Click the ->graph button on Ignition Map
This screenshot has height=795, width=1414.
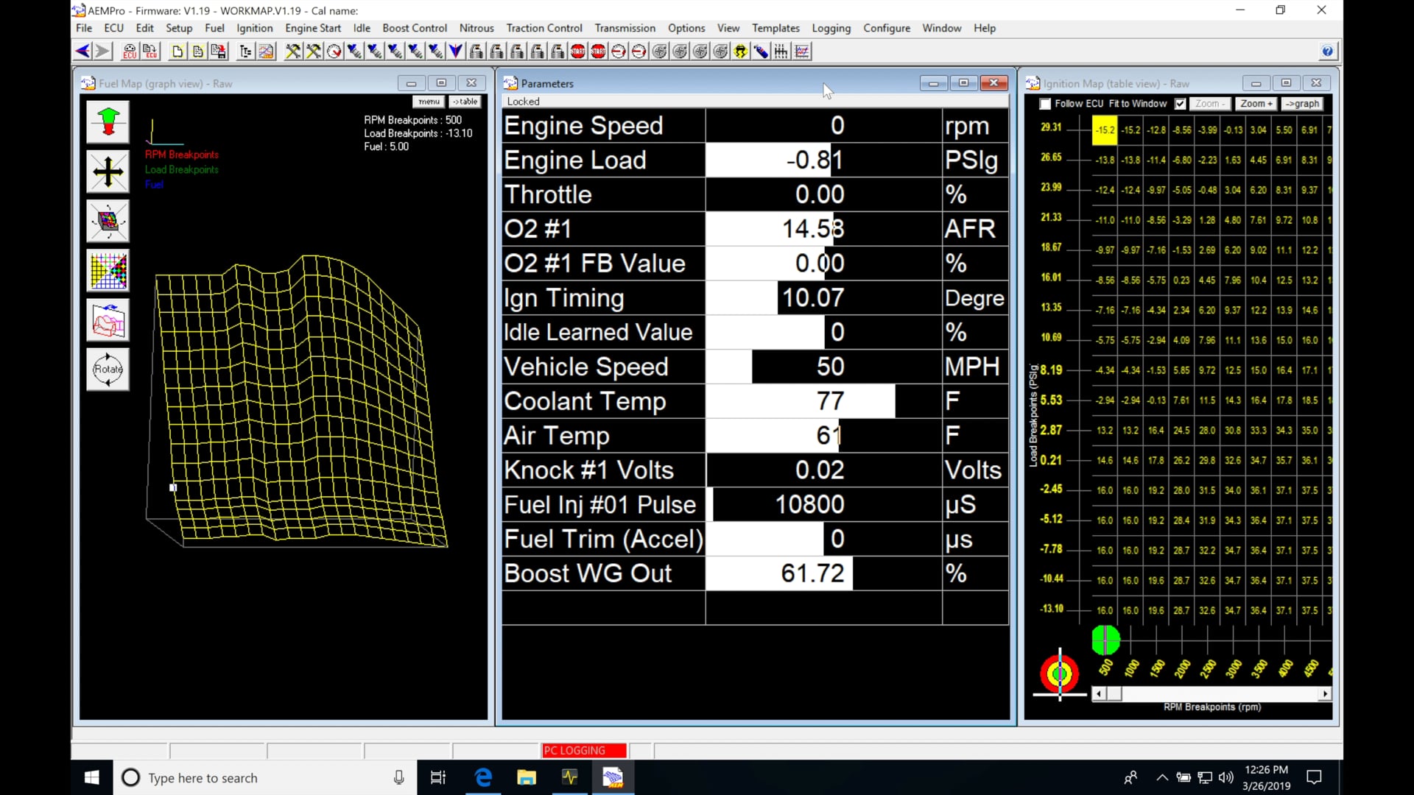click(1302, 104)
